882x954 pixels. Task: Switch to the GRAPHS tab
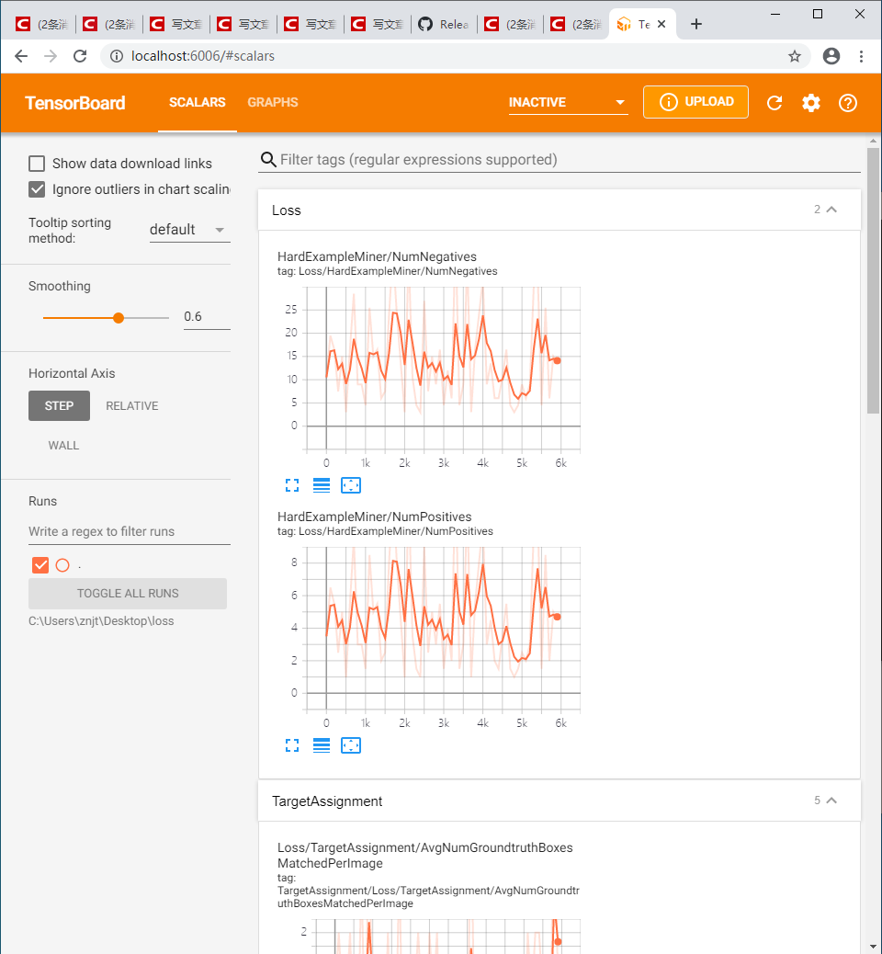coord(272,102)
